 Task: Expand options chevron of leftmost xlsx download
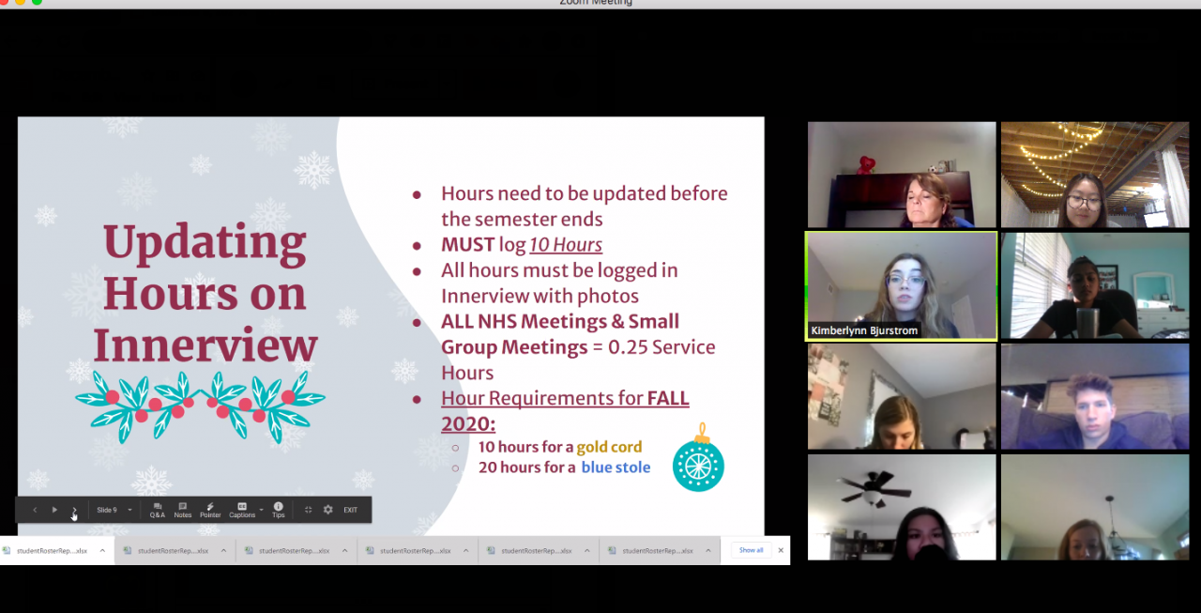coord(102,550)
